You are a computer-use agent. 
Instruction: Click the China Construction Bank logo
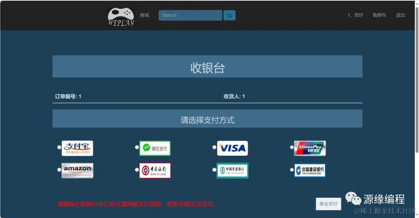310,170
